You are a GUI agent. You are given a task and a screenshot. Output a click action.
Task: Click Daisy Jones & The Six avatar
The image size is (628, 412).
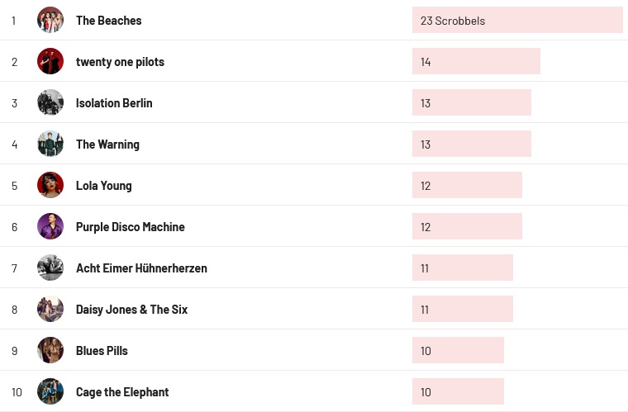point(50,309)
